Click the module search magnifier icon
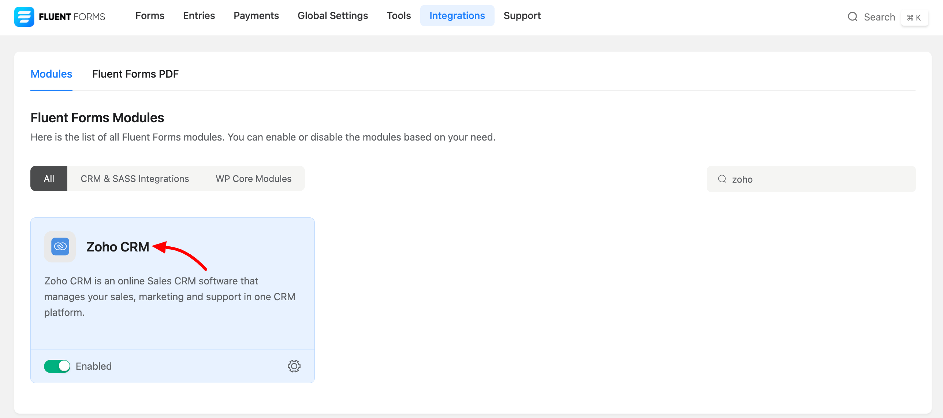The height and width of the screenshot is (418, 943). coord(722,179)
